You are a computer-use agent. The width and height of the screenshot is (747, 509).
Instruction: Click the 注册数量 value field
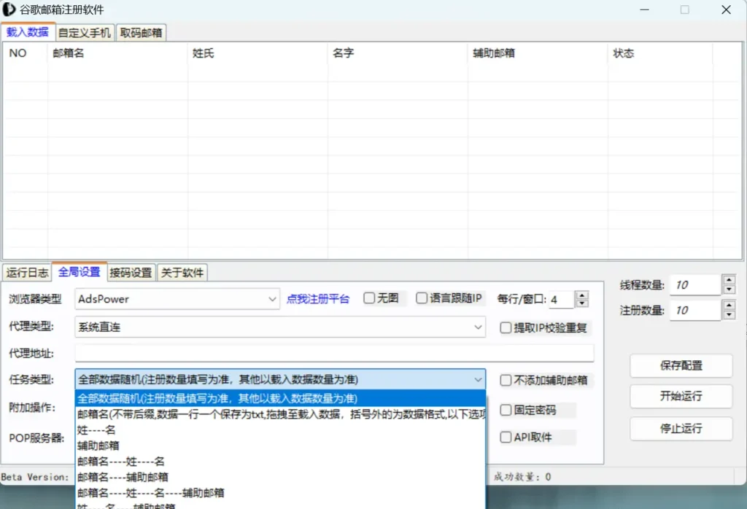click(695, 311)
